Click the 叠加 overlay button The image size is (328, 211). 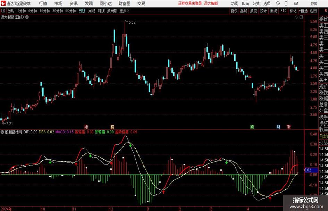pyautogui.click(x=244, y=11)
